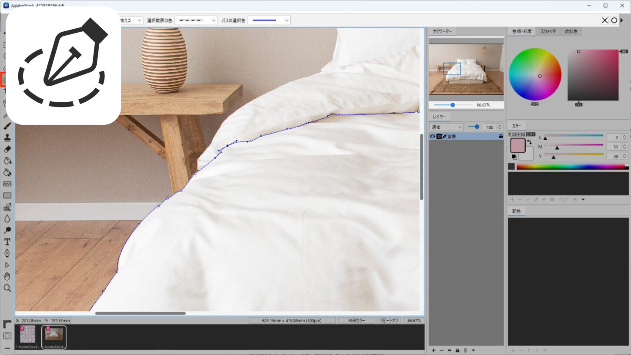Image resolution: width=631 pixels, height=355 pixels.
Task: Select the Brush tool in the toolbar
Action: pyautogui.click(x=7, y=126)
